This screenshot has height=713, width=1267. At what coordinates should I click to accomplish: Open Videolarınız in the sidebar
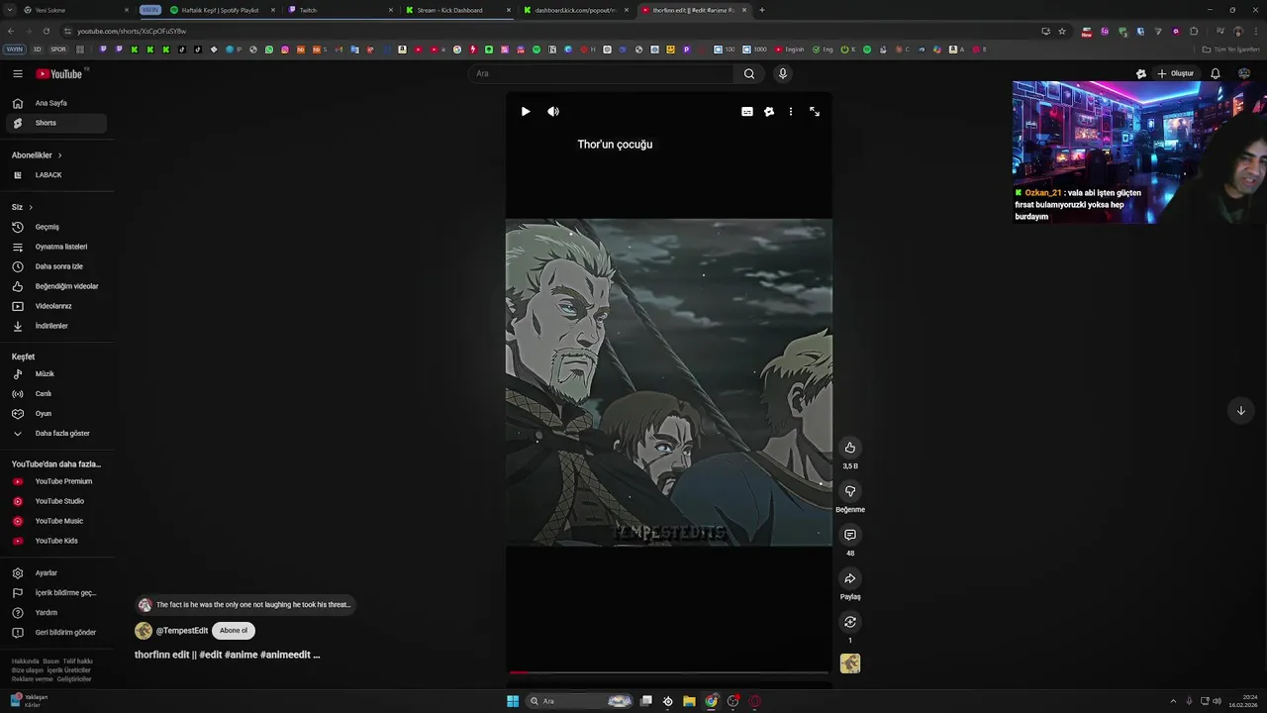56,306
